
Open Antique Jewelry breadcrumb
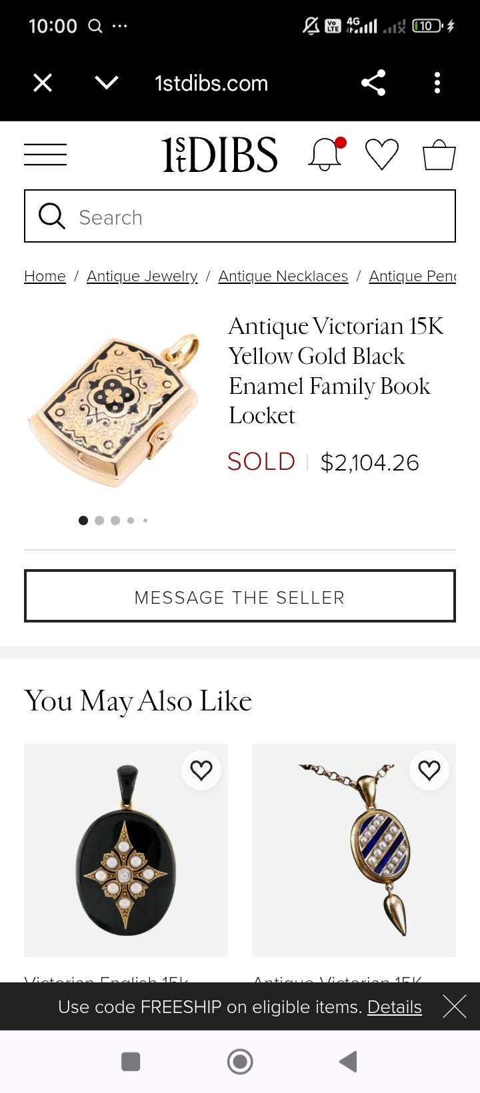pos(142,276)
